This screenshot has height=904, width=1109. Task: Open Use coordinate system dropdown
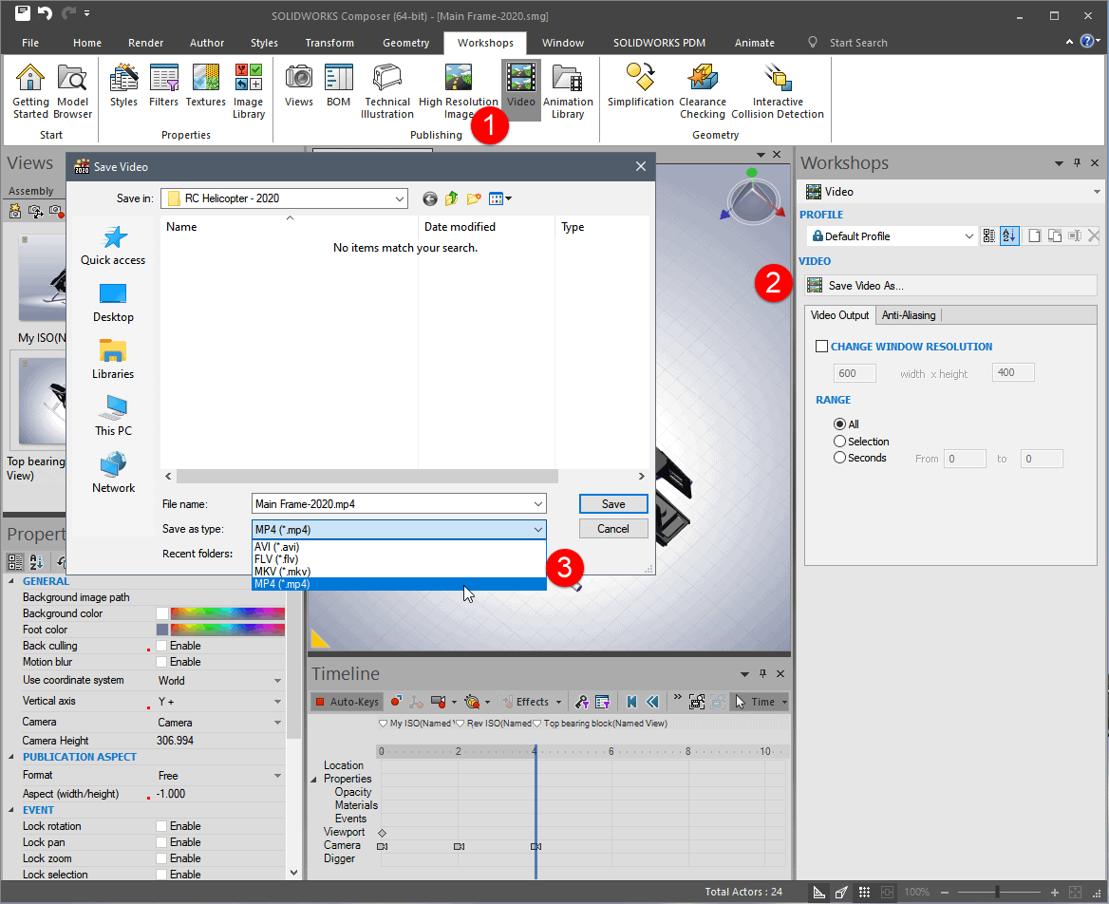pos(277,681)
